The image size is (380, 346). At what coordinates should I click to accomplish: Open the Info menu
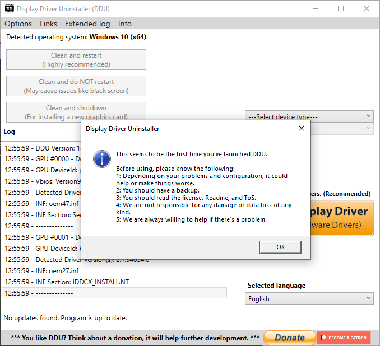tap(124, 24)
